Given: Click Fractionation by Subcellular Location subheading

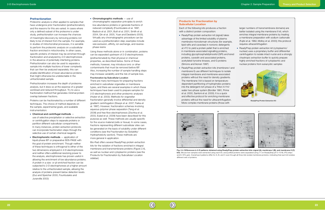Looking at the screenshot, I should pyautogui.click(x=109, y=78).
